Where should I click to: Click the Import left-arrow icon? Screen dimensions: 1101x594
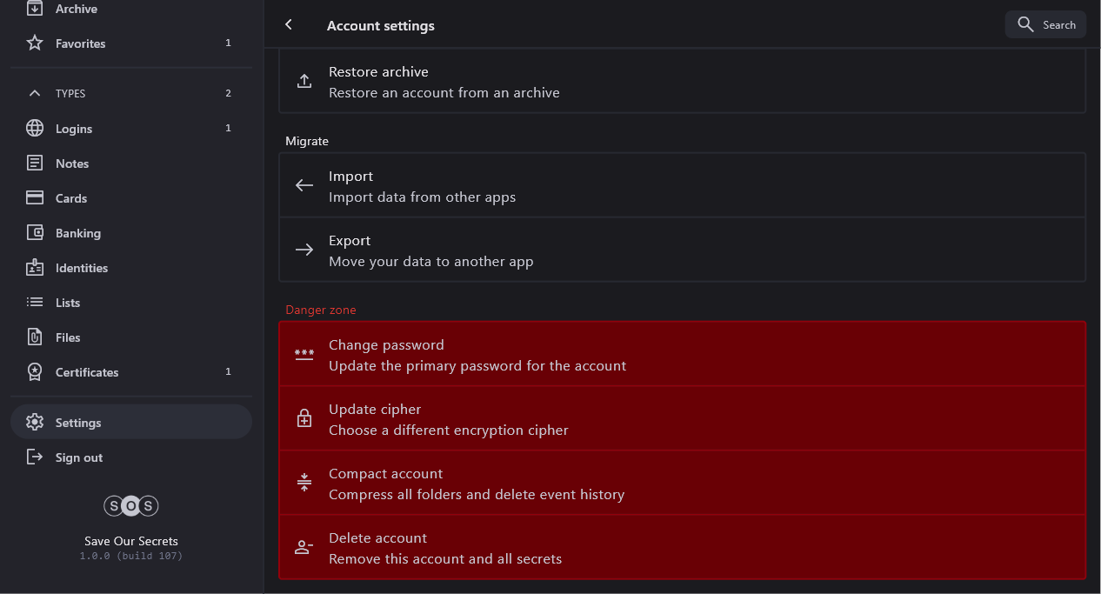(x=304, y=185)
